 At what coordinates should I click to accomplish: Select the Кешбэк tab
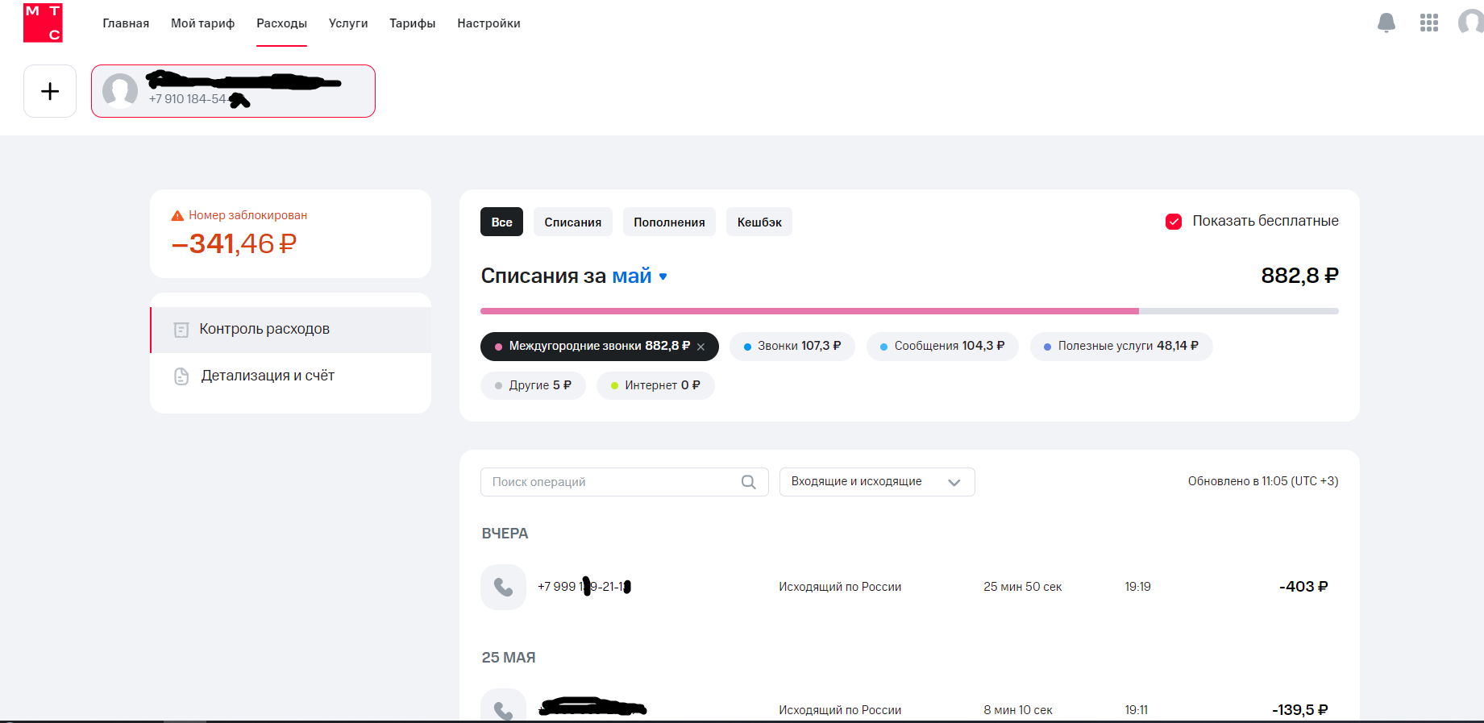[x=759, y=222]
